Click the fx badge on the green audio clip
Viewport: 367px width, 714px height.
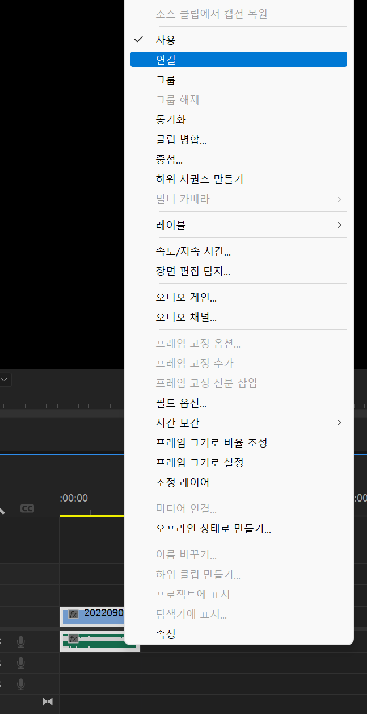pyautogui.click(x=73, y=638)
